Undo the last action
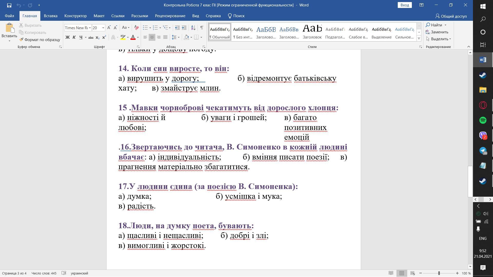 (19, 5)
